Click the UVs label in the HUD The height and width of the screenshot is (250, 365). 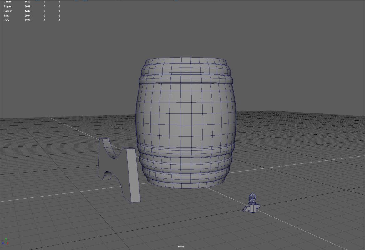[x=7, y=20]
